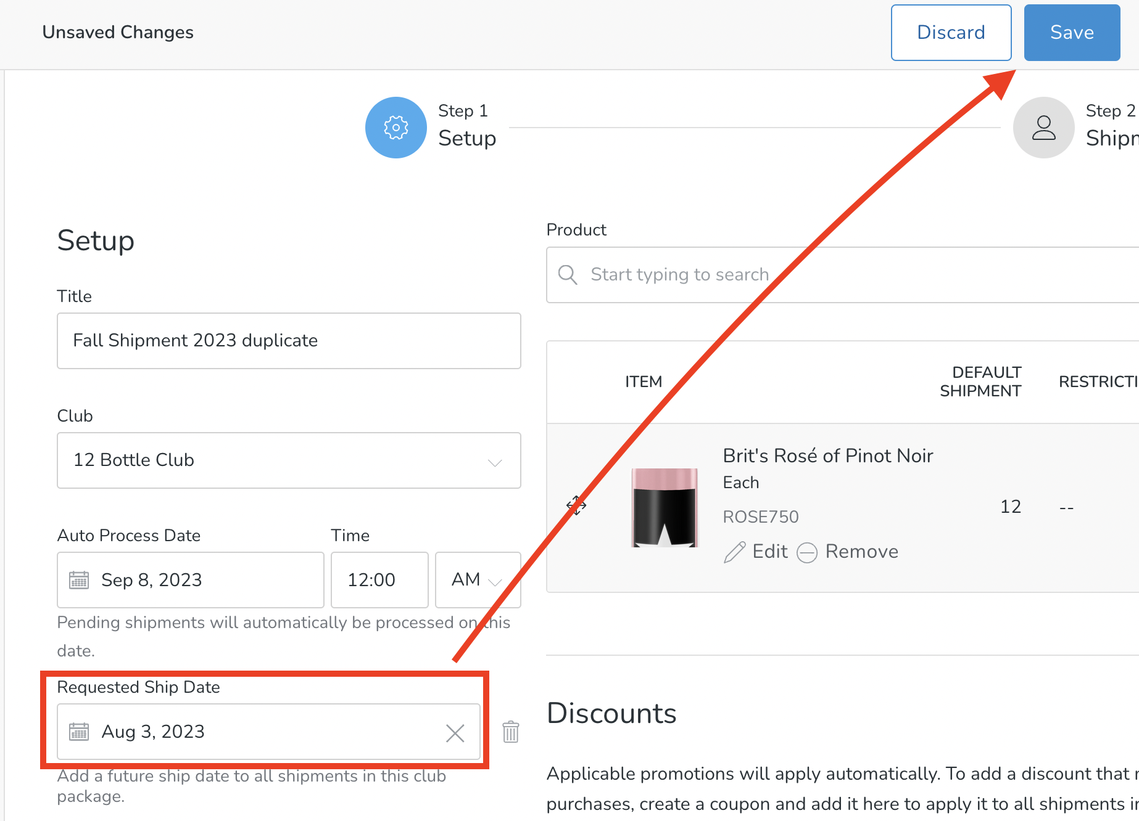Open the Requested Ship Date calendar picker
The image size is (1139, 821).
pyautogui.click(x=79, y=732)
